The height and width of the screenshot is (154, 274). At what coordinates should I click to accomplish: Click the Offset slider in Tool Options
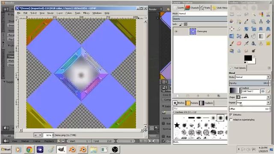(250, 109)
